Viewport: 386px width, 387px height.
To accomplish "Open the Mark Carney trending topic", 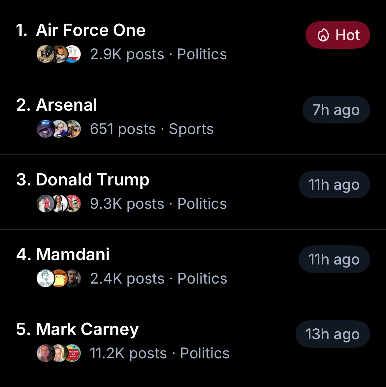I will tap(87, 329).
